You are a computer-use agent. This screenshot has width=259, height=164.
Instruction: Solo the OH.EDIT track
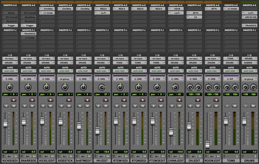(x=190, y=106)
